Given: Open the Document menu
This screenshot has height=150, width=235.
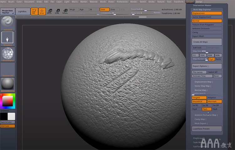Looking at the screenshot, I should click(x=29, y=2).
